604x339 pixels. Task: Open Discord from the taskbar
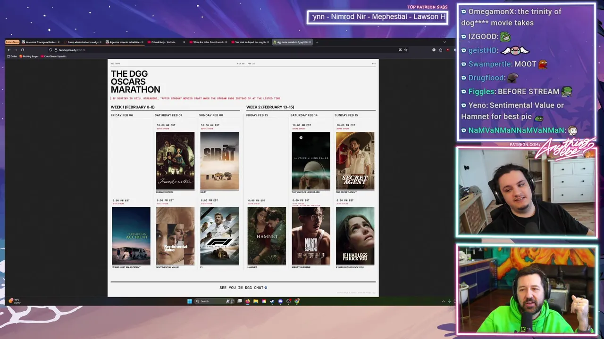280,301
